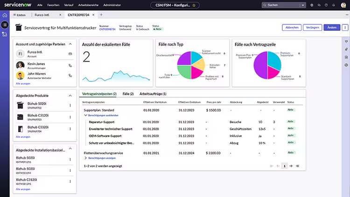Open options menu for Bizhub C3120i SP69969703
This screenshot has width=350, height=197.
70,117
